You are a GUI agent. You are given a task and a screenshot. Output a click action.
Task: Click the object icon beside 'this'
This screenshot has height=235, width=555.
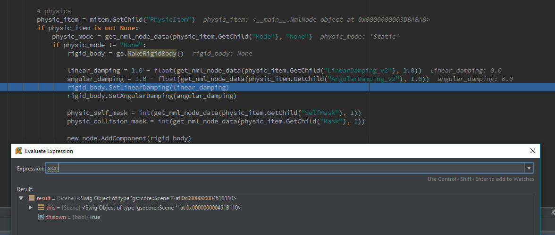pos(41,208)
